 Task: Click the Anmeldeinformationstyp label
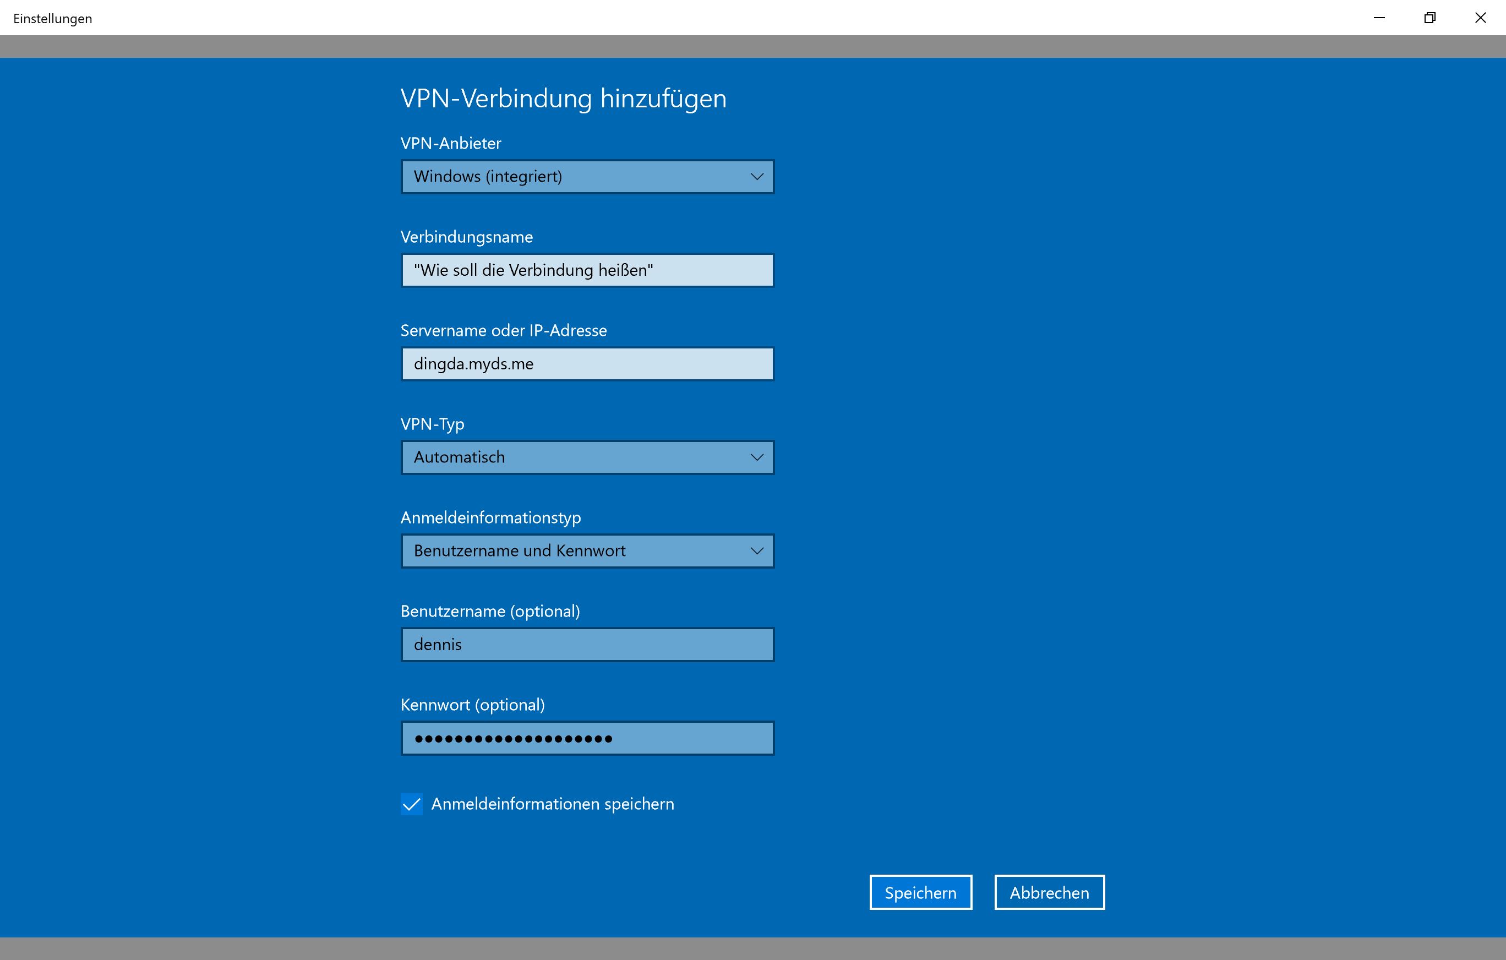coord(490,518)
